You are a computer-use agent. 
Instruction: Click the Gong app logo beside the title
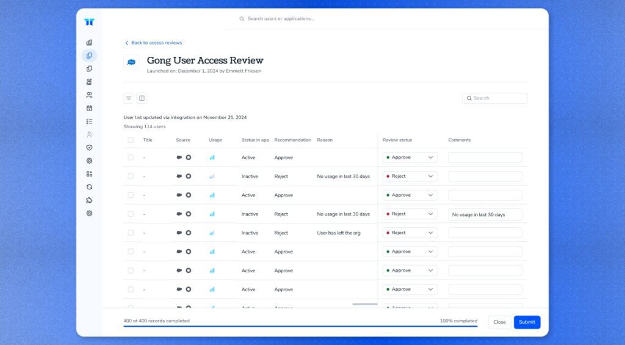(132, 62)
